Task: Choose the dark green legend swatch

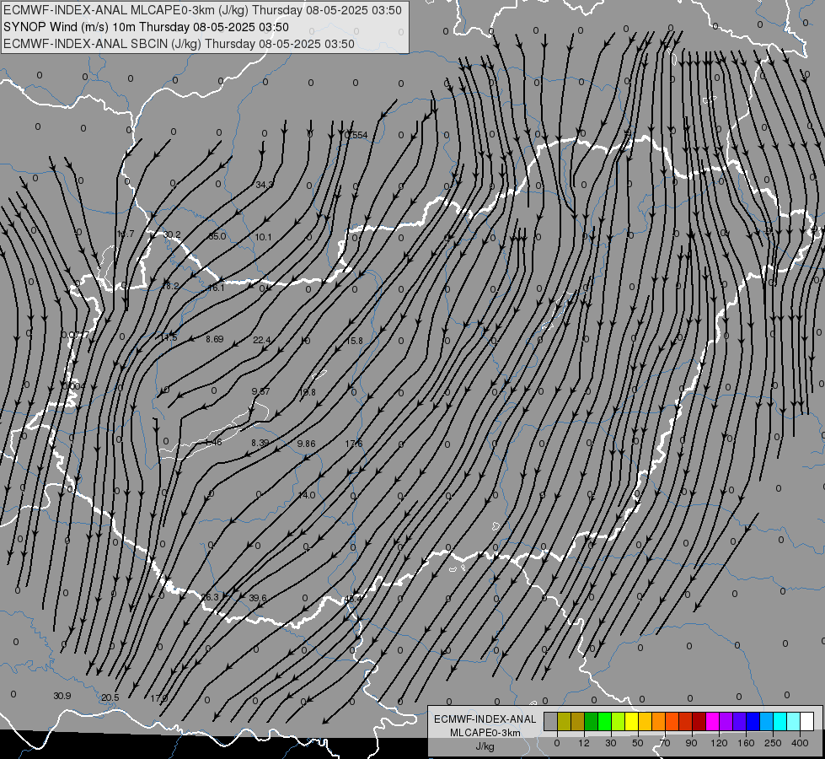Action: (592, 721)
